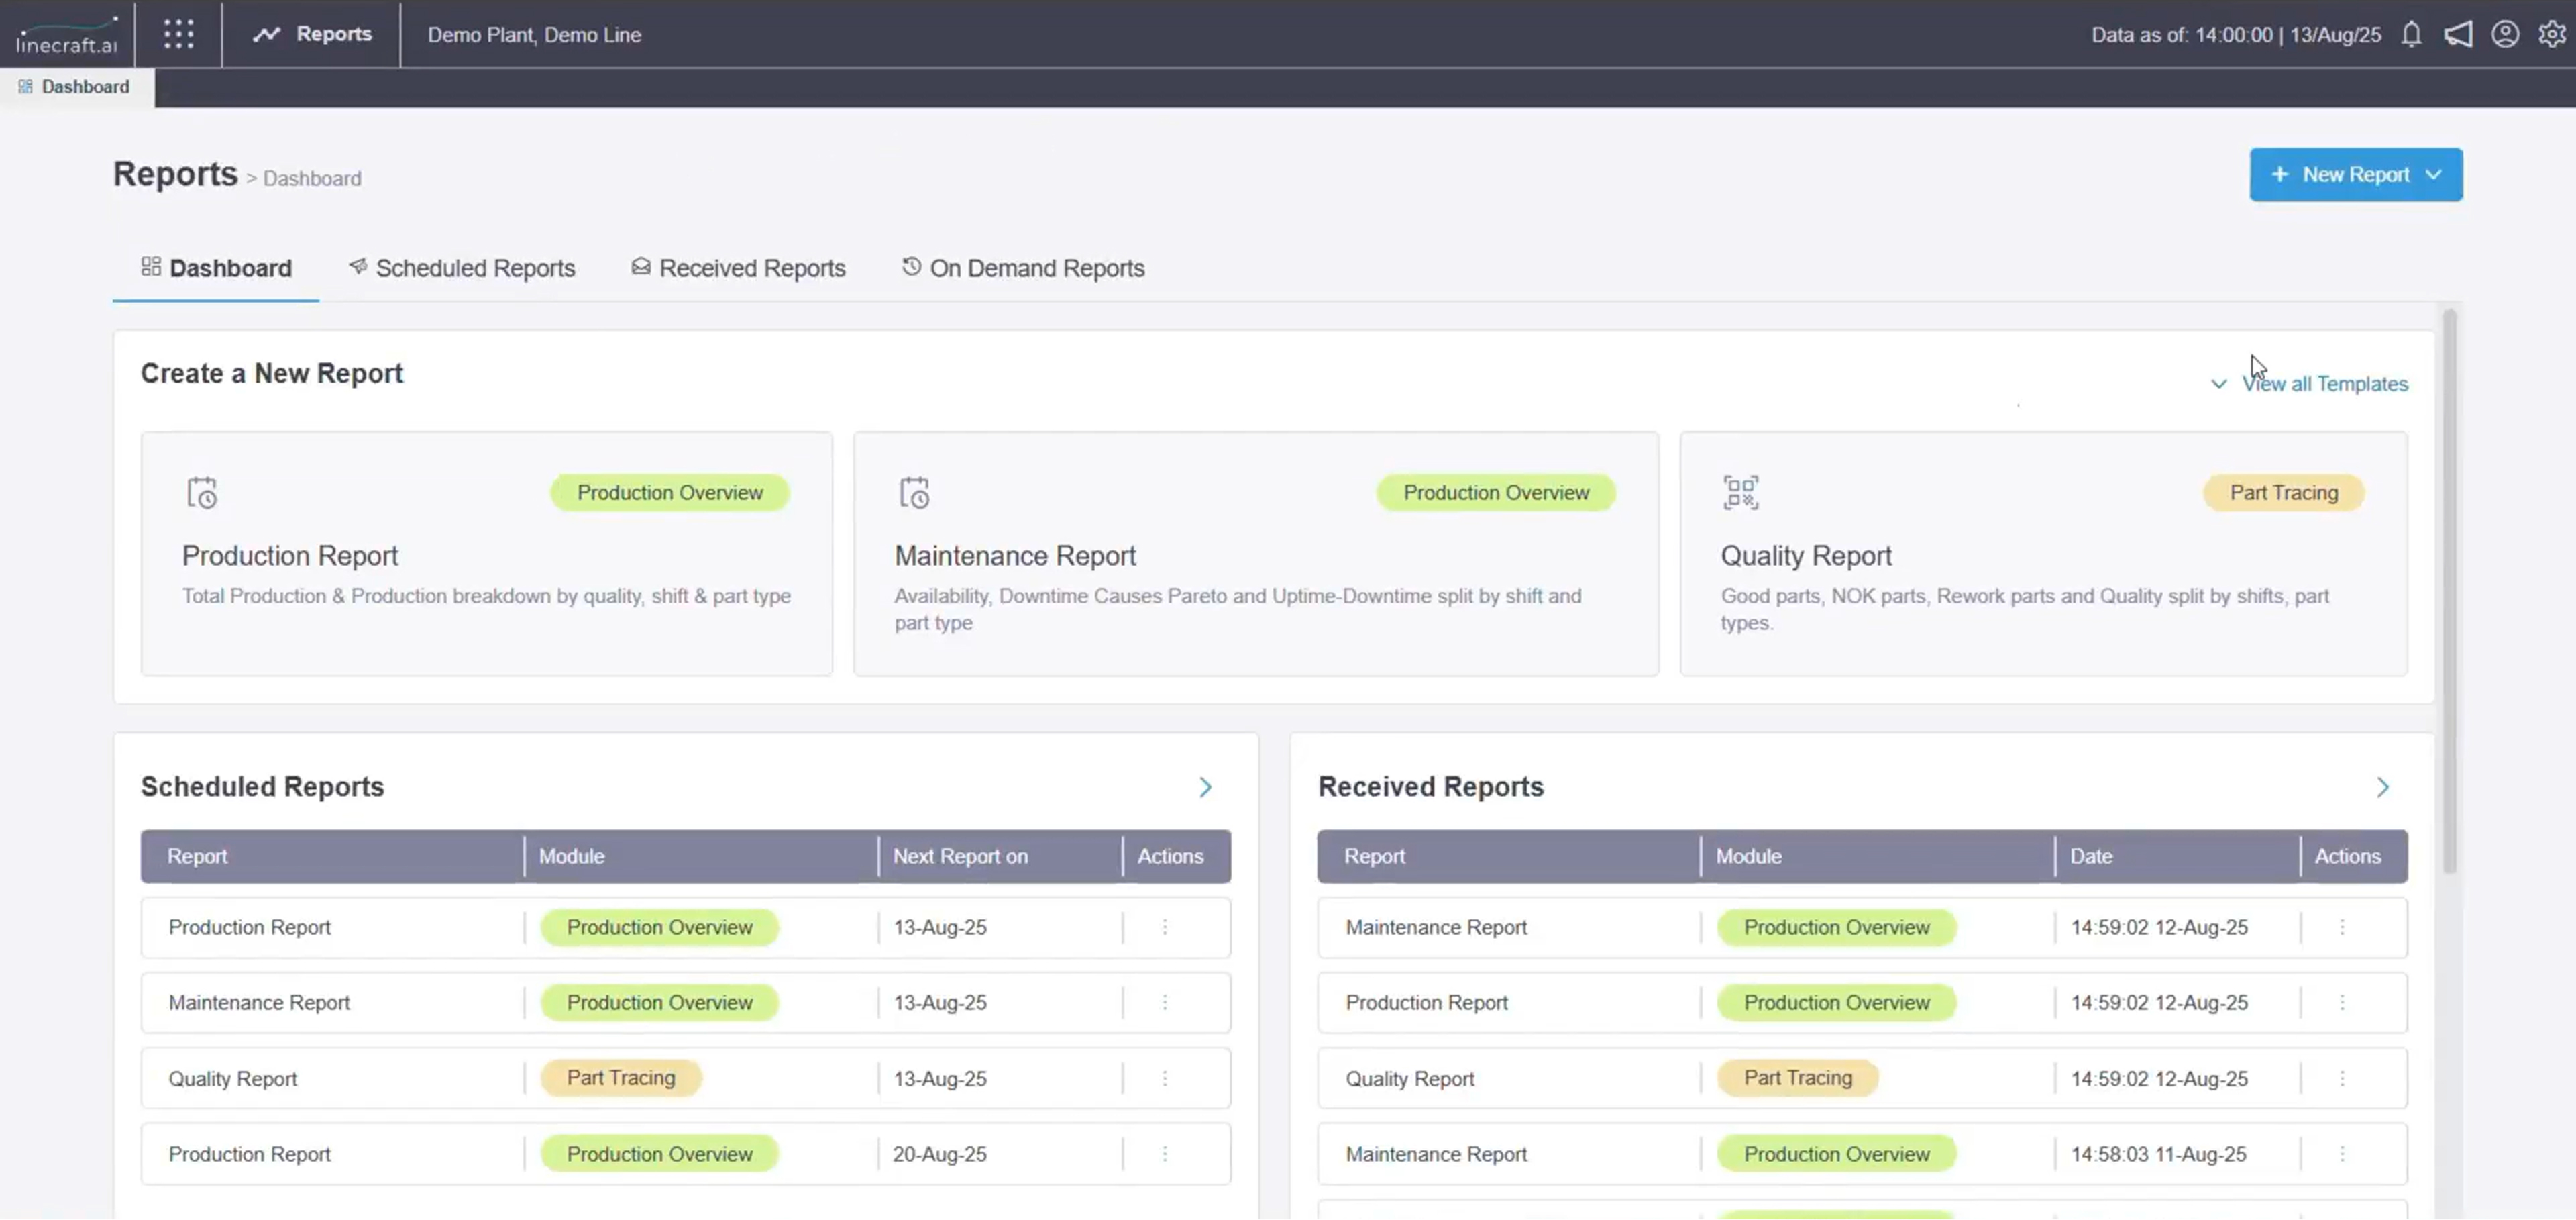Image resolution: width=2576 pixels, height=1220 pixels.
Task: Open actions for received Production Report 12-Aug-25
Action: click(x=2342, y=1002)
